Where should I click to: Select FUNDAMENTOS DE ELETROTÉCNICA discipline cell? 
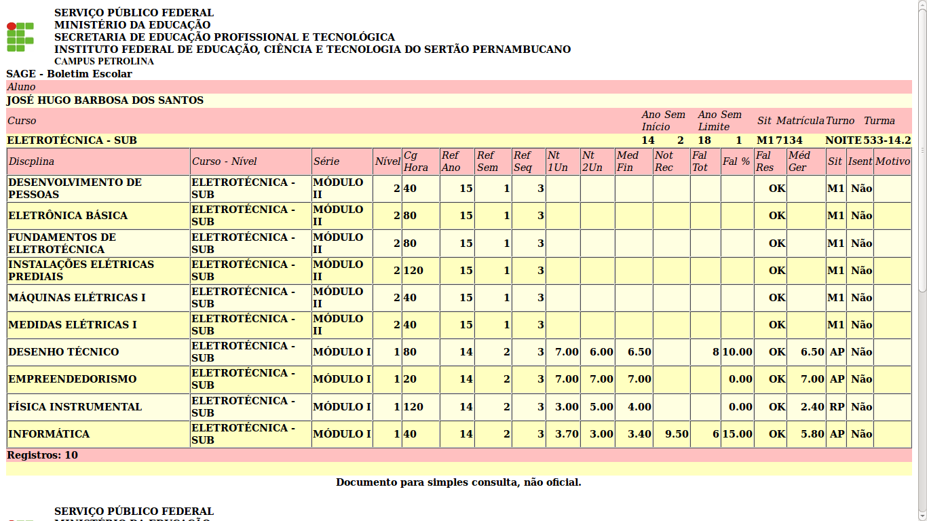click(98, 243)
